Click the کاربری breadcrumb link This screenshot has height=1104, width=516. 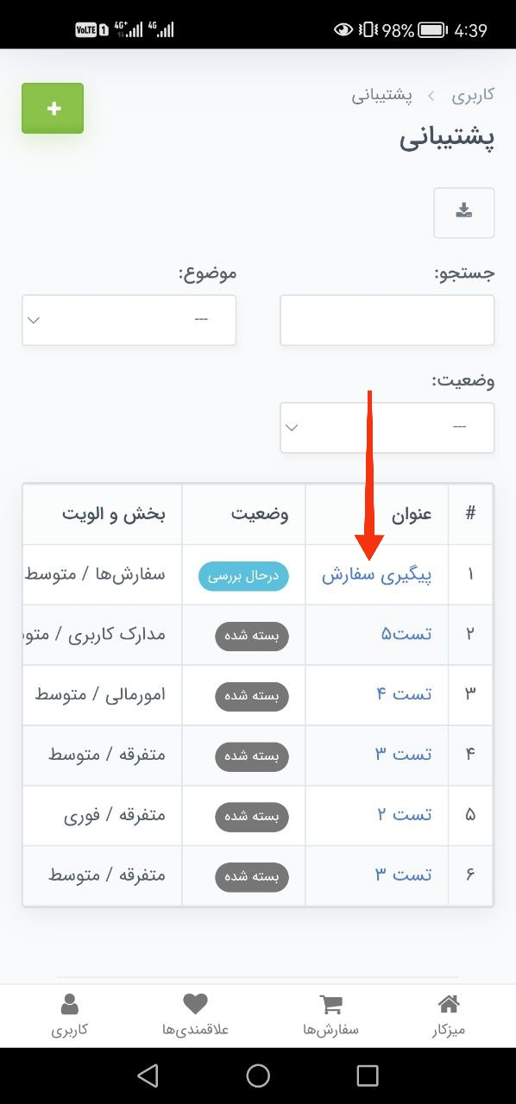(x=473, y=95)
